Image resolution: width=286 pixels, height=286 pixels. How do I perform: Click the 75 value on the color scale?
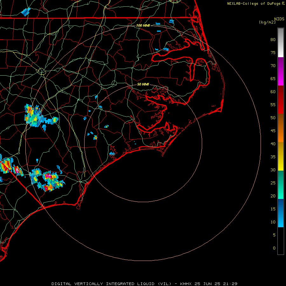(273, 52)
